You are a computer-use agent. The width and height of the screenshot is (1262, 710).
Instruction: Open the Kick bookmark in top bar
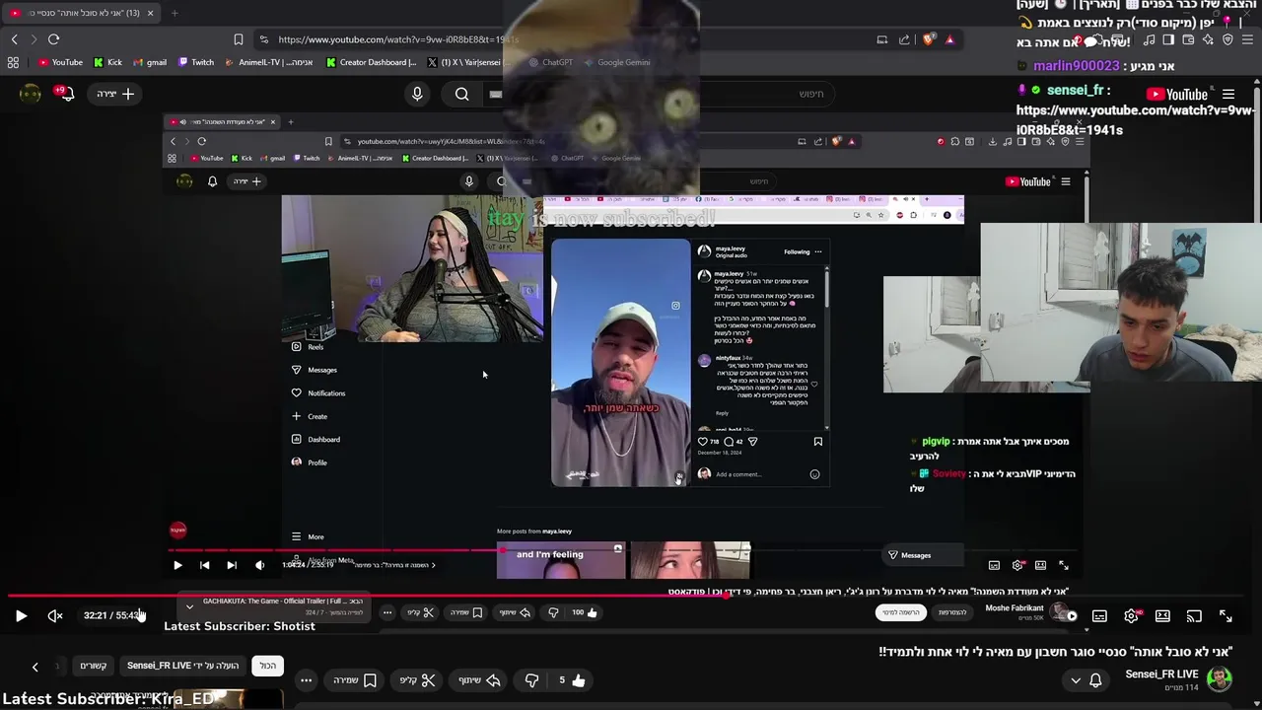click(x=107, y=62)
